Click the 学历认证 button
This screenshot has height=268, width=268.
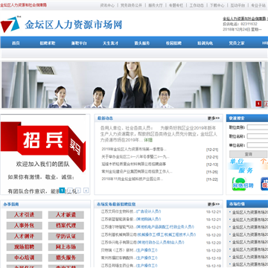click(x=66, y=236)
